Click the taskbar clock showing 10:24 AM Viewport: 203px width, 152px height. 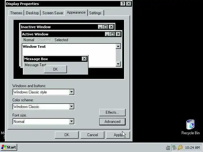tap(192, 148)
